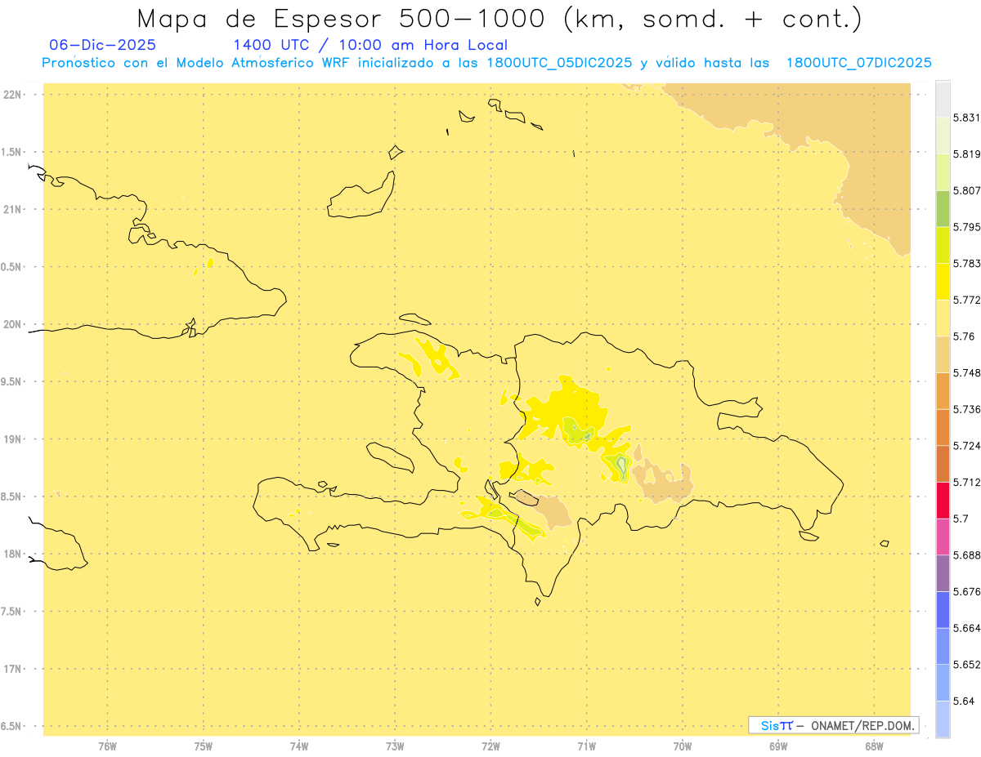Click the longitude label '72W'
Screen dimensions: 981x757
[490, 746]
